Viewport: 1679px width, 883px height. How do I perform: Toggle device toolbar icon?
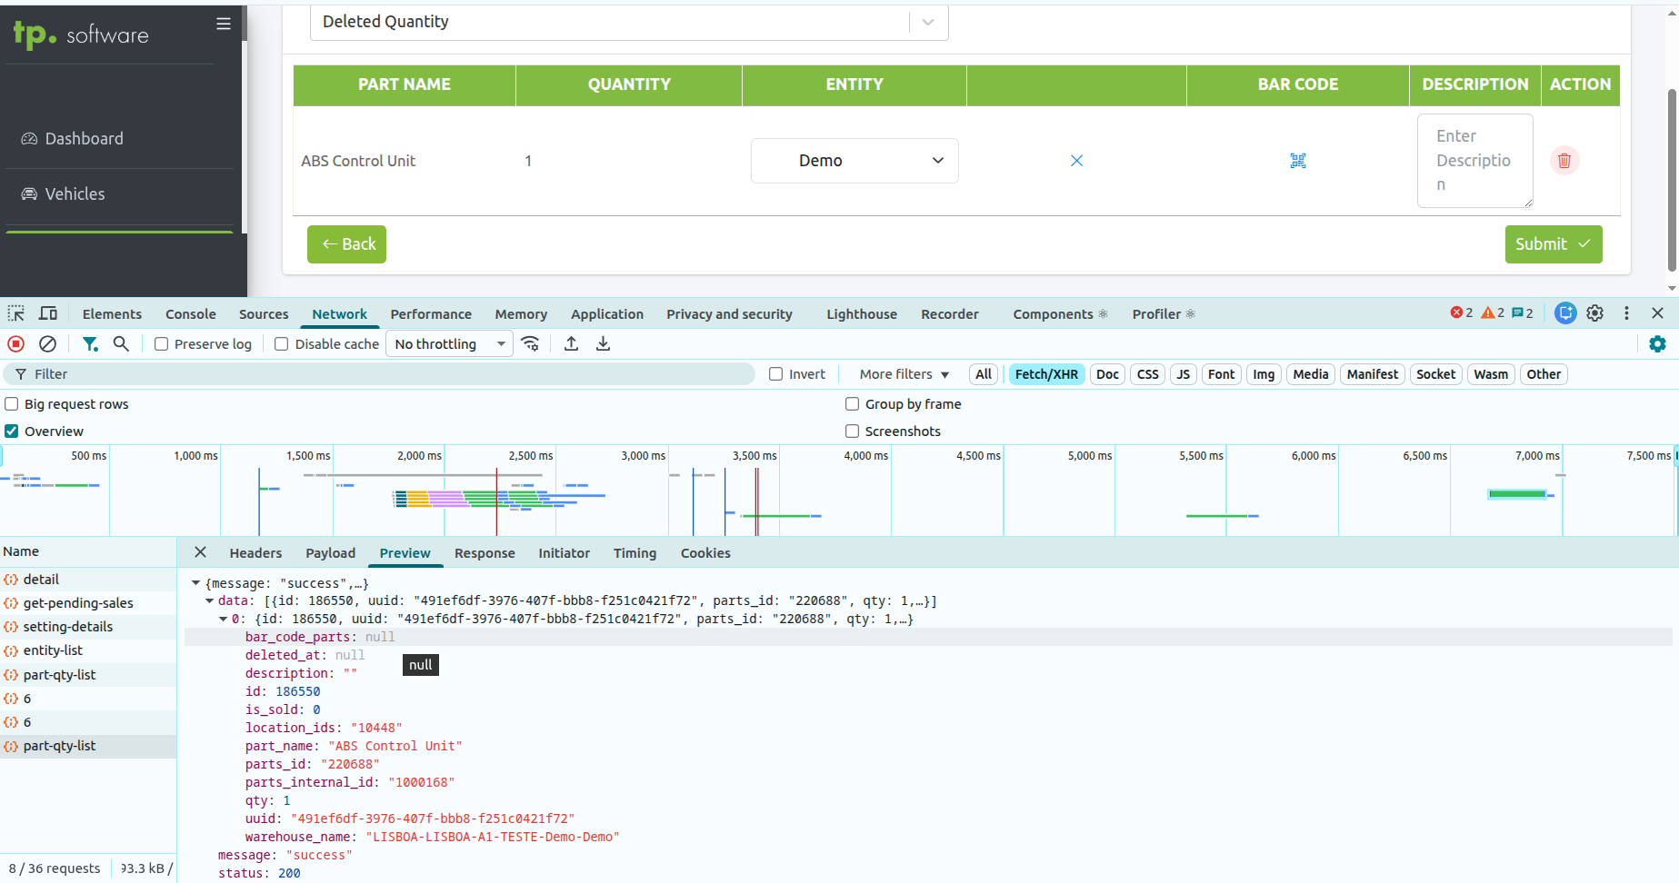[x=48, y=313]
